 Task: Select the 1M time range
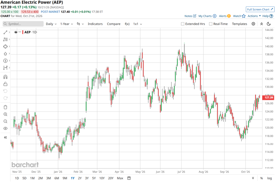[x=32, y=178]
